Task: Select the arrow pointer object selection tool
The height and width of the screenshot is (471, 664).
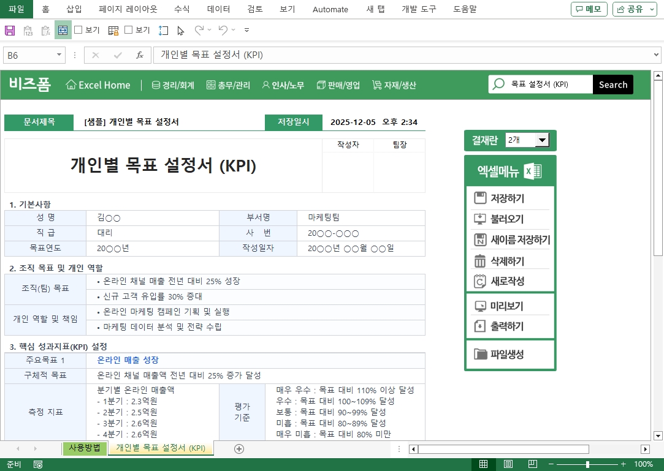Action: coord(180,30)
